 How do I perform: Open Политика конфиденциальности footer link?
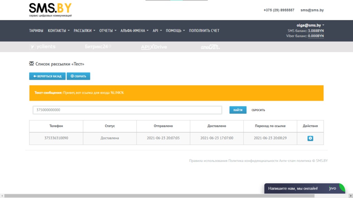click(253, 161)
